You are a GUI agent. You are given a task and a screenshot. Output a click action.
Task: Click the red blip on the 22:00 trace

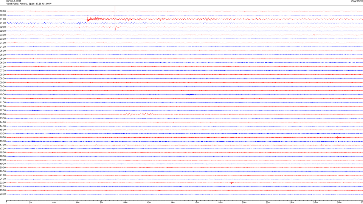coord(232,183)
